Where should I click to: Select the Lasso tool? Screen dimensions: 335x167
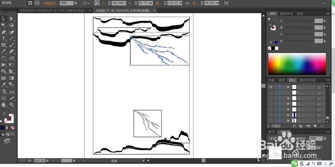point(11,25)
